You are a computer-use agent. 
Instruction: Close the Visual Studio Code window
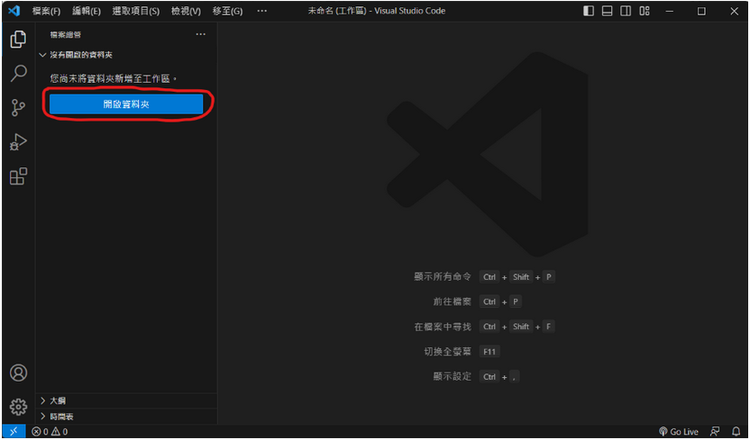(734, 11)
